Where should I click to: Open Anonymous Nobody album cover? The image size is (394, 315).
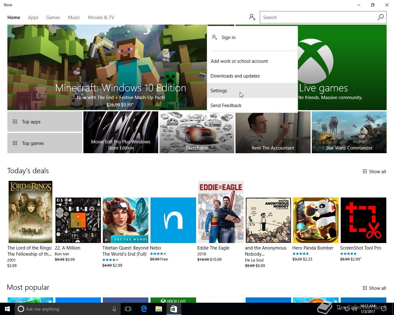coord(268,220)
